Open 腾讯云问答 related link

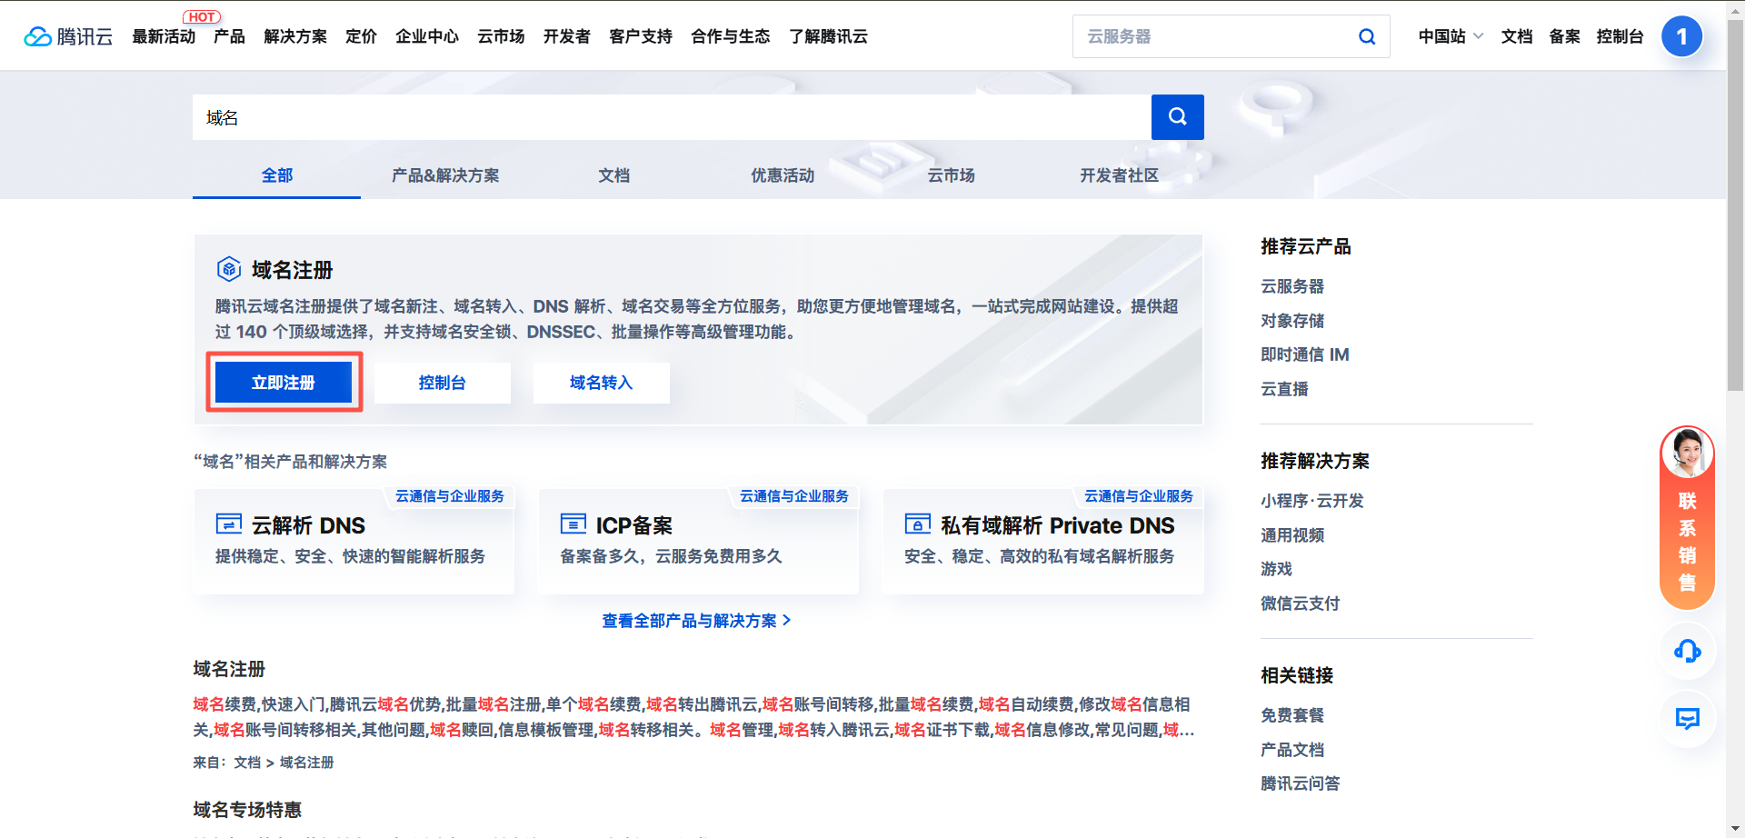1301,783
